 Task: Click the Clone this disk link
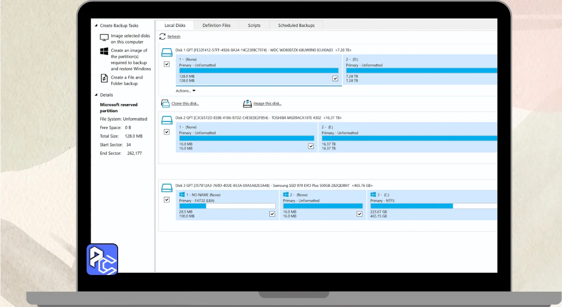pos(185,104)
